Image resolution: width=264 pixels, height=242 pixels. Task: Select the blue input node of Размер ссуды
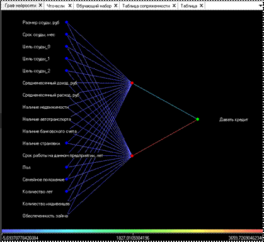67,22
